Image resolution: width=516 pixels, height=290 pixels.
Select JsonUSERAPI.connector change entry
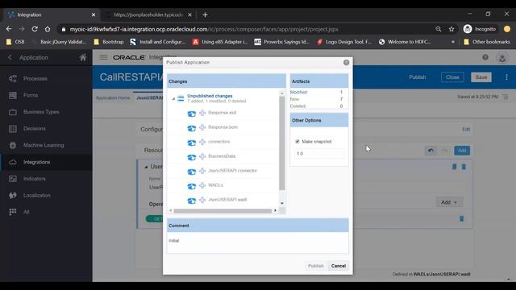[x=232, y=171]
